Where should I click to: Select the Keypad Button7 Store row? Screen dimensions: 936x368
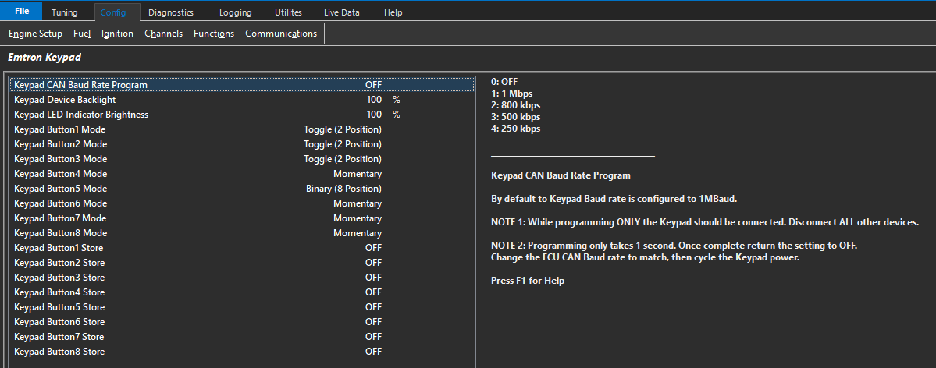click(x=242, y=336)
